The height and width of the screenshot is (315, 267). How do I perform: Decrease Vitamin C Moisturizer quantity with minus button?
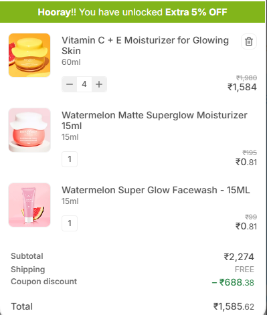point(70,84)
